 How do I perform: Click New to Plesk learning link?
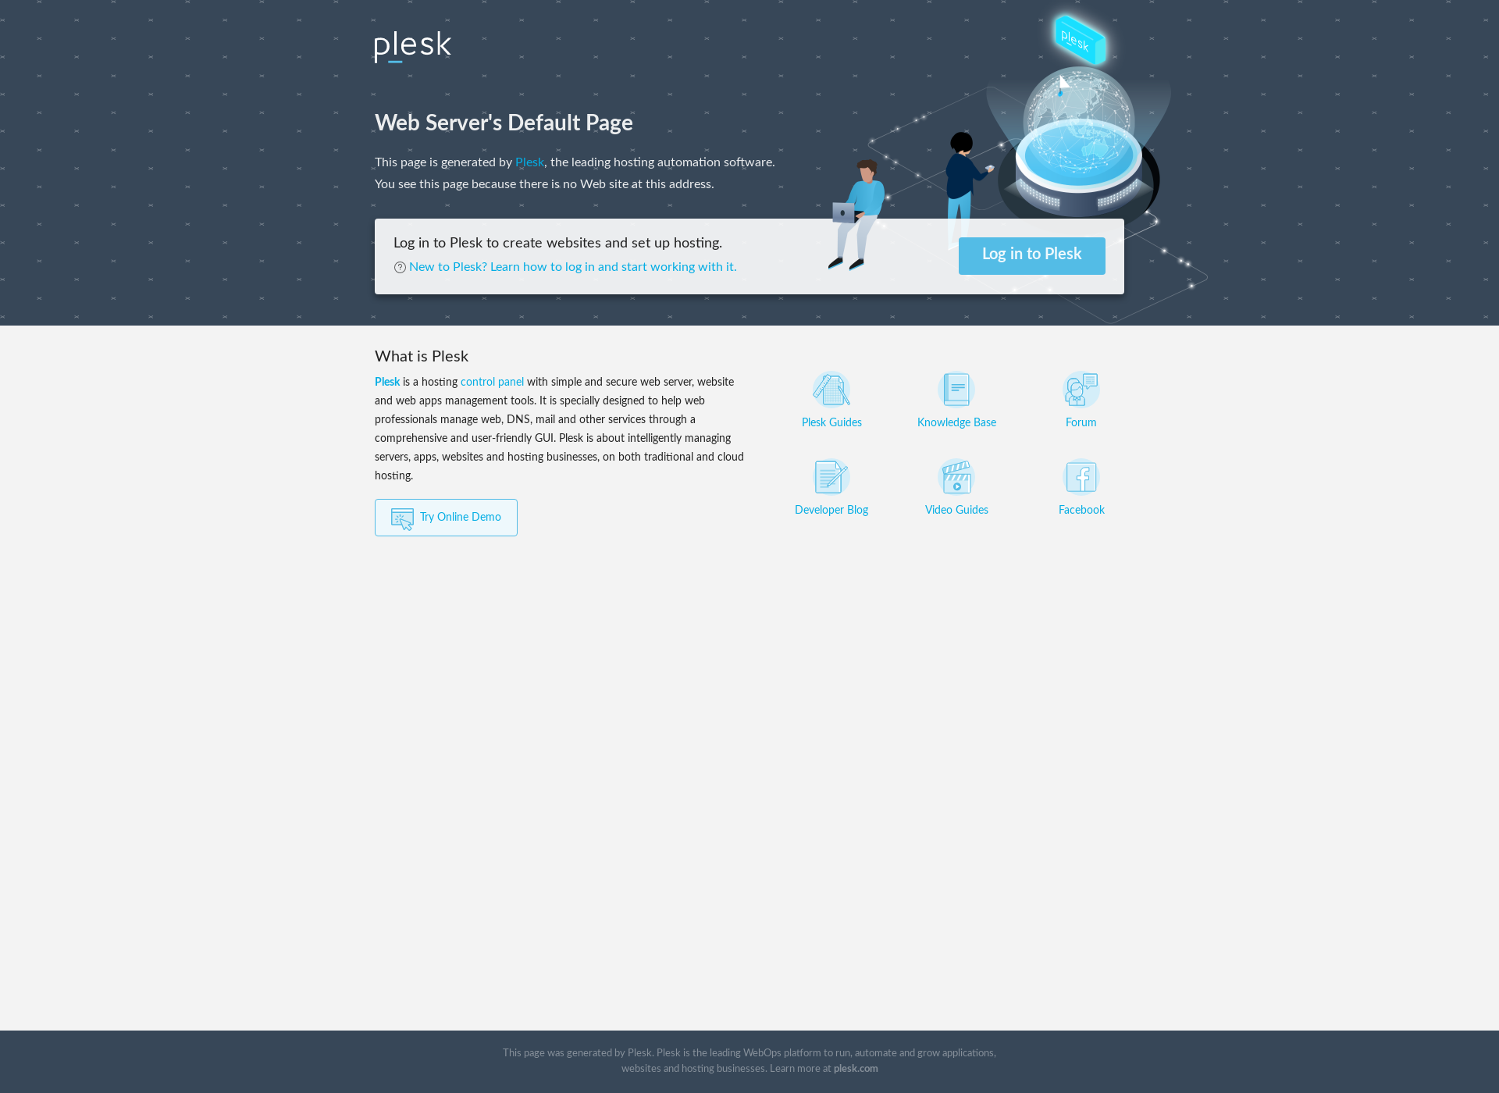click(x=572, y=266)
